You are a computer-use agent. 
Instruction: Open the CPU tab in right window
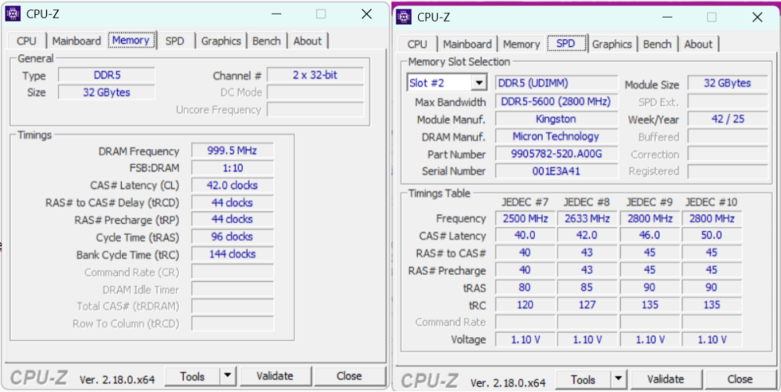point(417,44)
